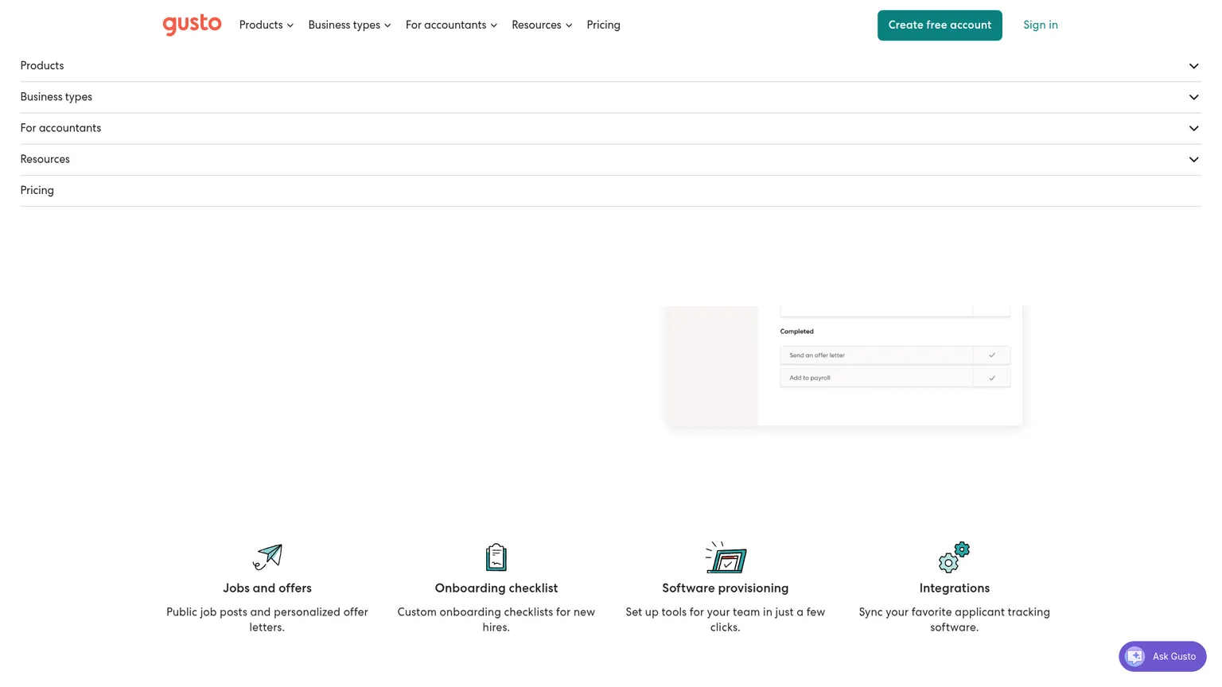Screen dimensions: 1222x687
Task: Open the Resources dropdown in navbar
Action: pyautogui.click(x=542, y=25)
